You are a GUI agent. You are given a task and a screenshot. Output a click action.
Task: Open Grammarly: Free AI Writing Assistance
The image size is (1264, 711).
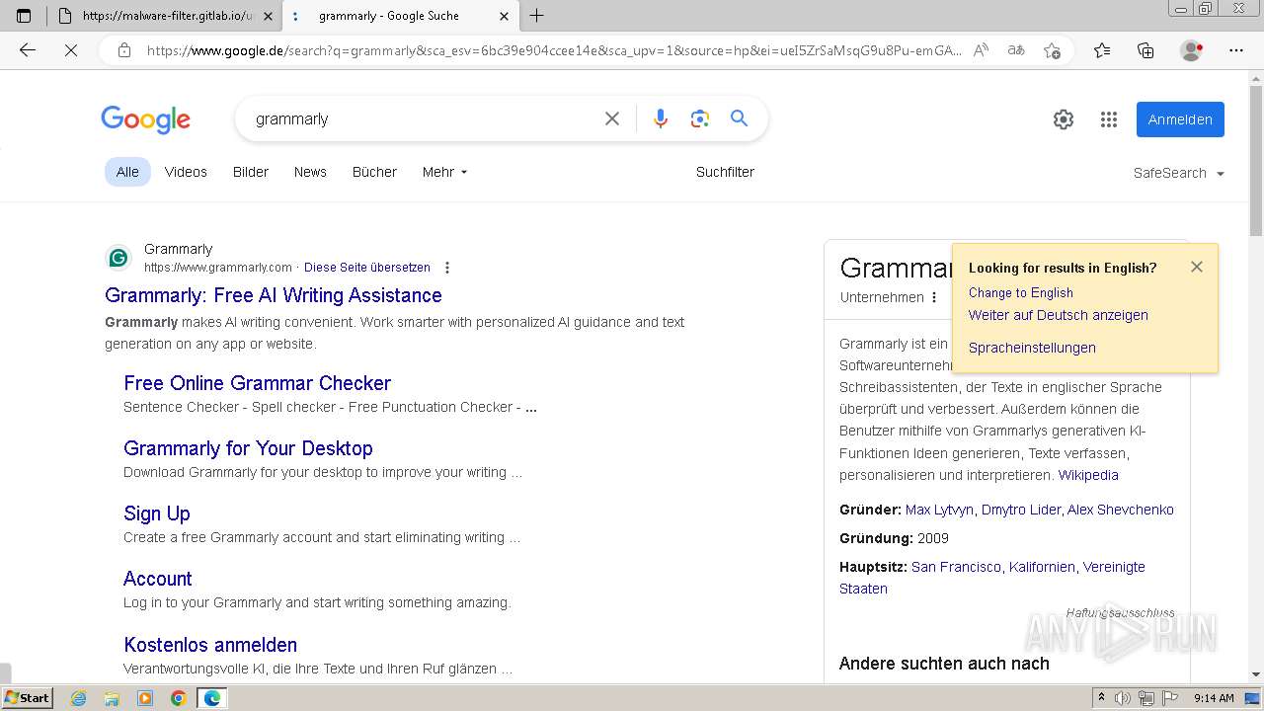(274, 295)
